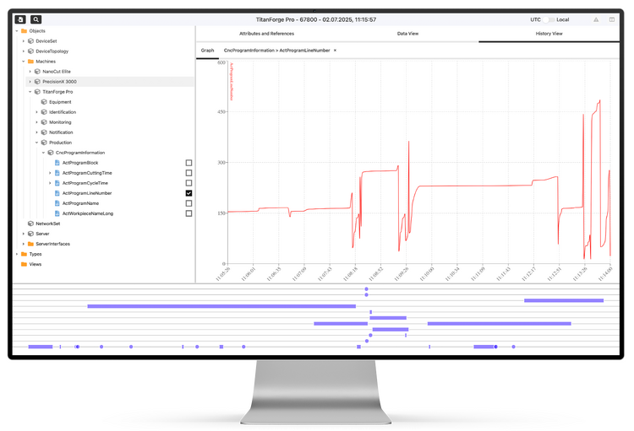Expand the Monitoring node arrow

pos(36,122)
